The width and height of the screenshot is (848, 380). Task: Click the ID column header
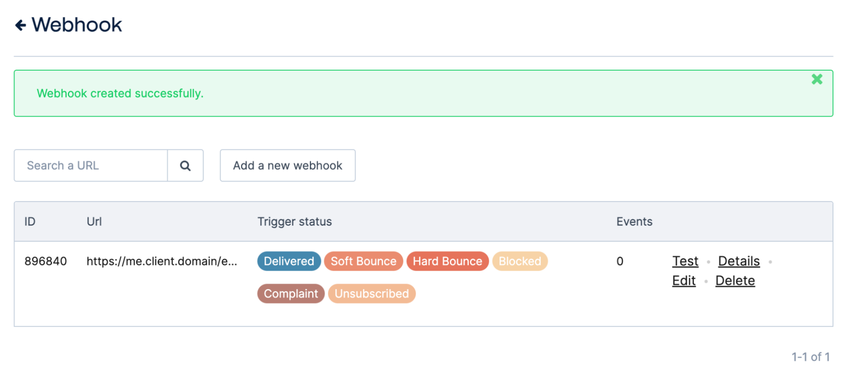click(x=30, y=222)
